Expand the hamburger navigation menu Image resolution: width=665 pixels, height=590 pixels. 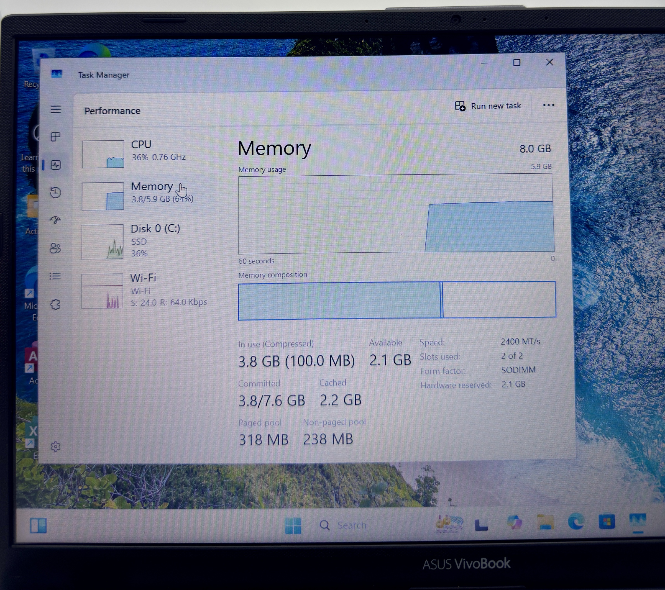[x=56, y=109]
